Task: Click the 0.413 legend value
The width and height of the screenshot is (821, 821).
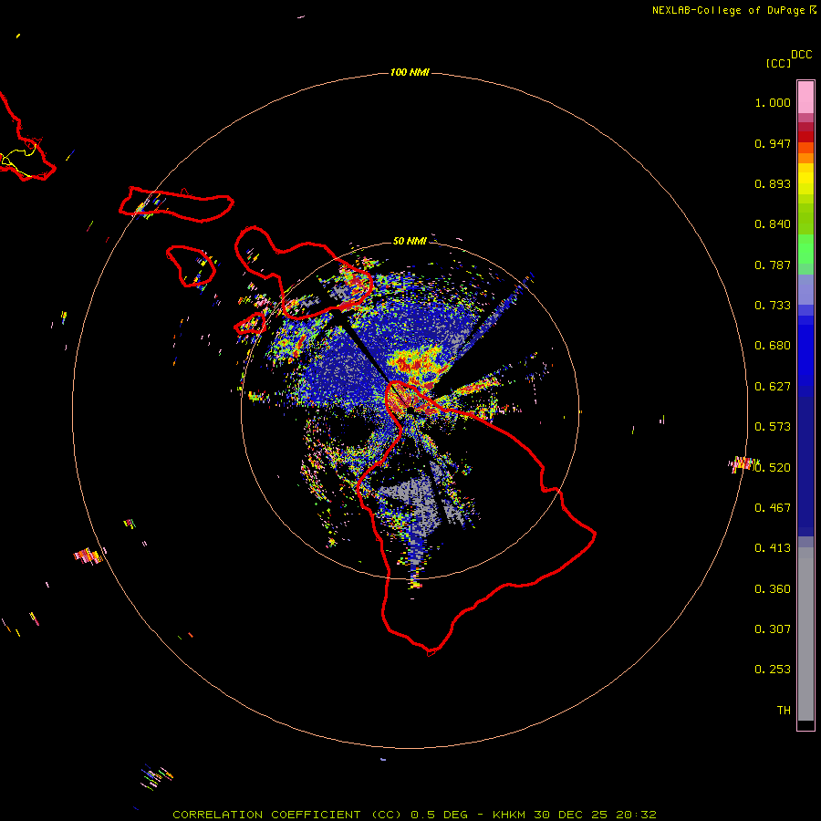Action: click(x=773, y=548)
